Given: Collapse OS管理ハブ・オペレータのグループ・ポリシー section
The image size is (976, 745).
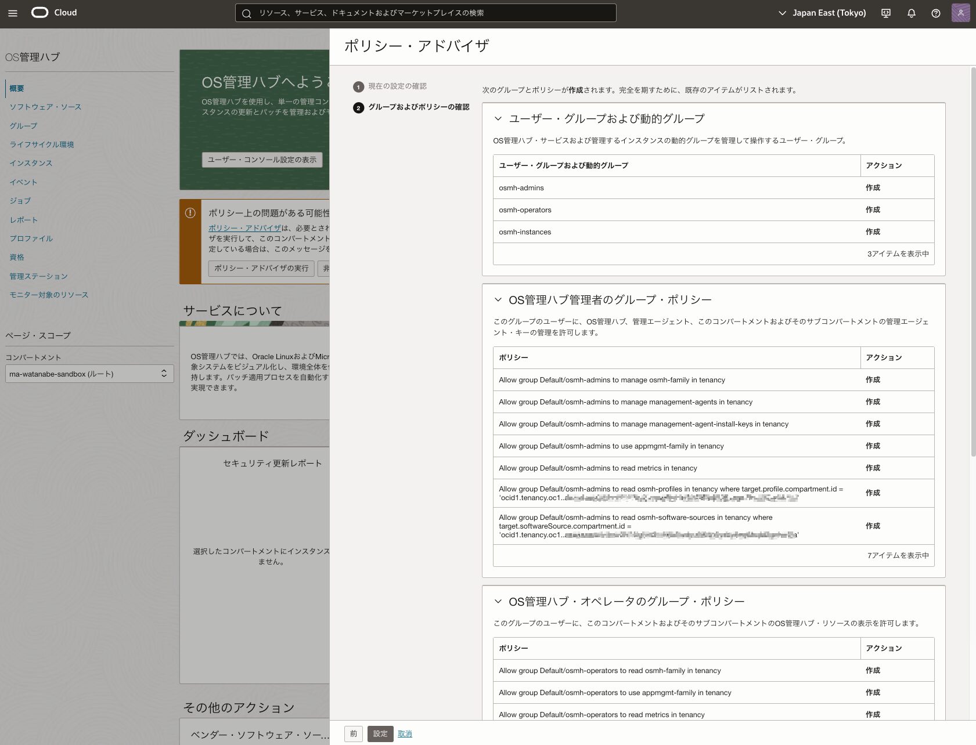Looking at the screenshot, I should click(x=498, y=602).
